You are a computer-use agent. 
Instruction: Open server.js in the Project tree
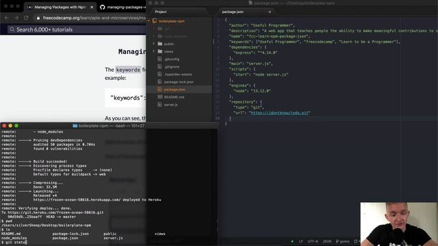pos(170,105)
